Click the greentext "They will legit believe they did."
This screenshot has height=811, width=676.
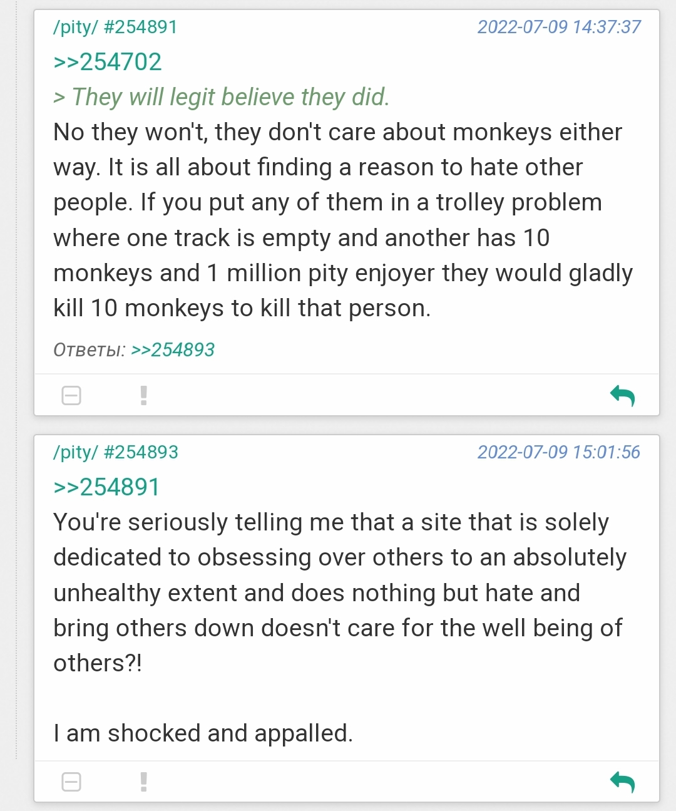pyautogui.click(x=230, y=97)
